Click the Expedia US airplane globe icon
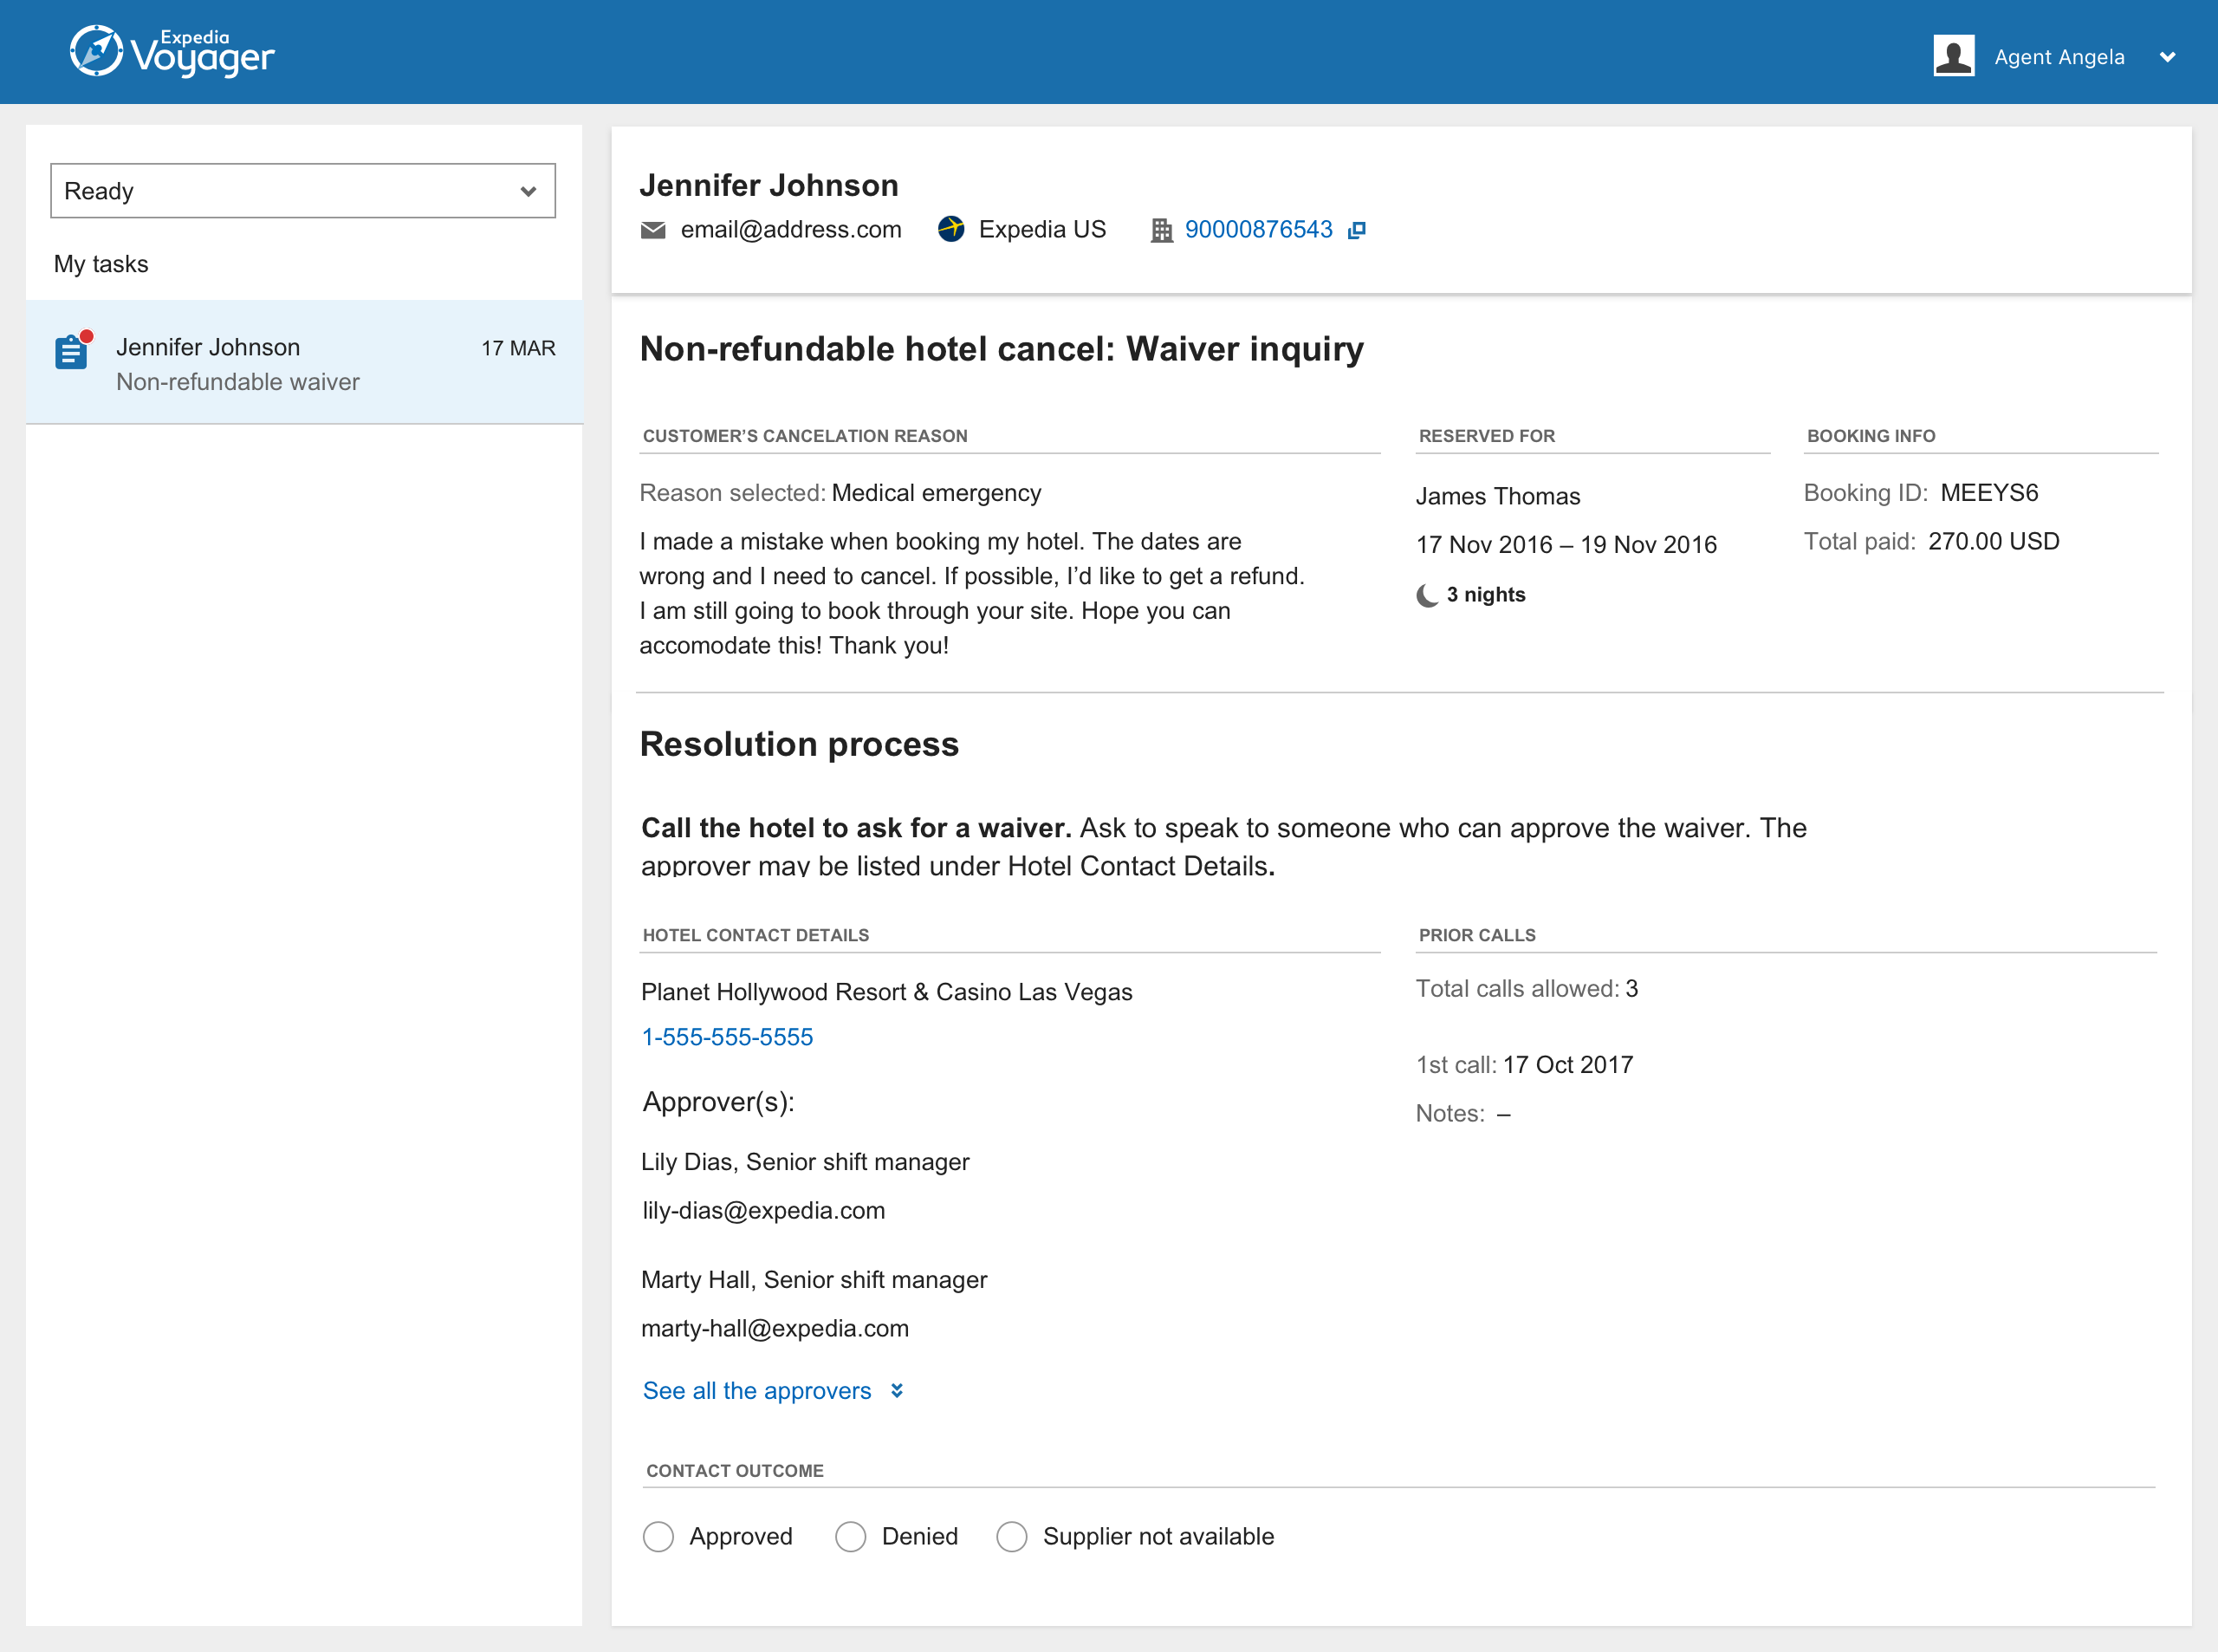This screenshot has width=2218, height=1652. 950,229
